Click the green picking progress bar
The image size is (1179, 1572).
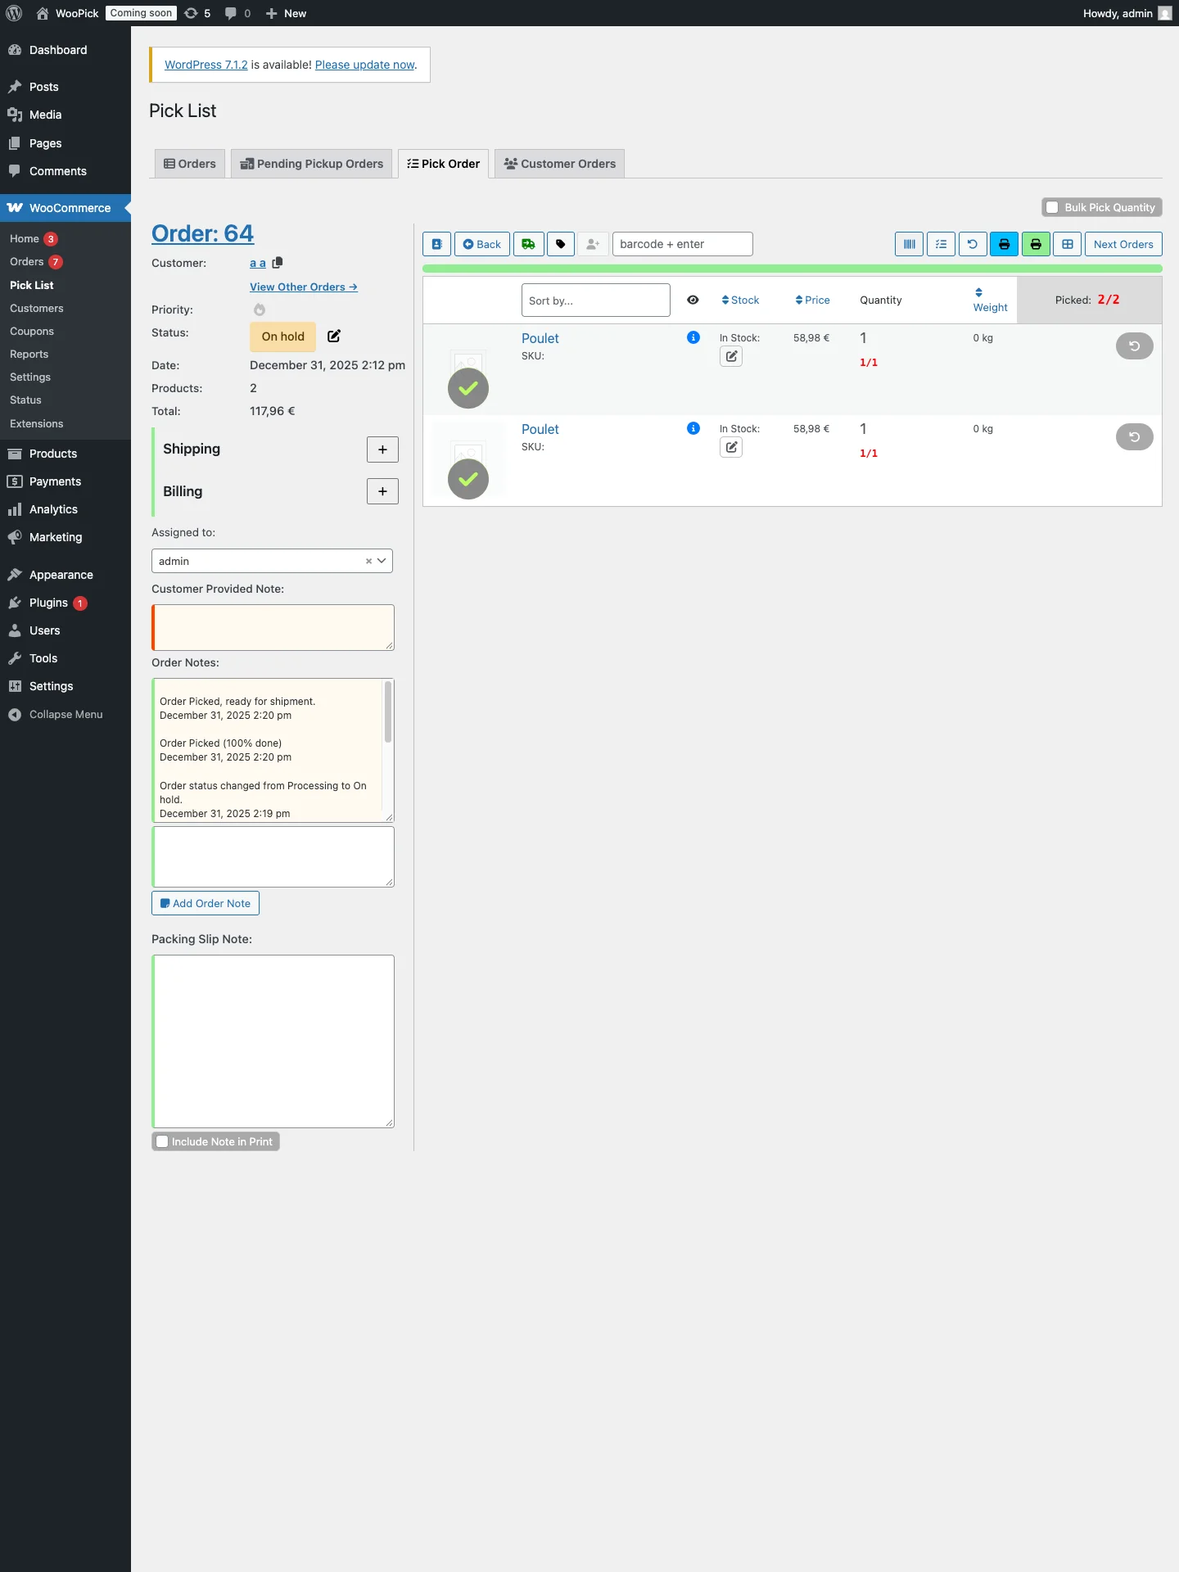(793, 269)
